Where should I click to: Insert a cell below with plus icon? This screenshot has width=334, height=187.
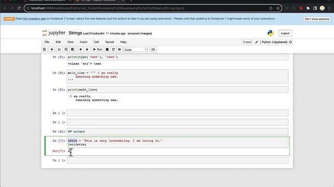point(52,49)
